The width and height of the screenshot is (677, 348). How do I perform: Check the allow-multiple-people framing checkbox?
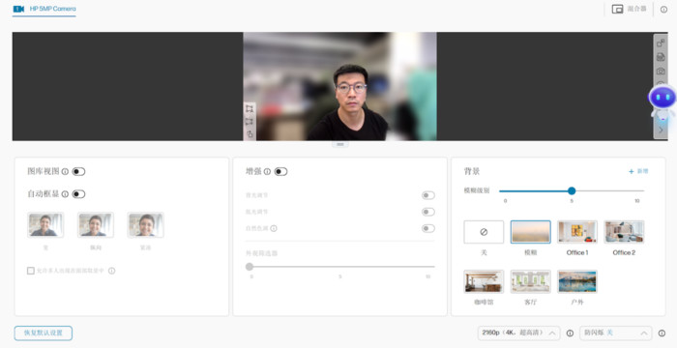(31, 271)
